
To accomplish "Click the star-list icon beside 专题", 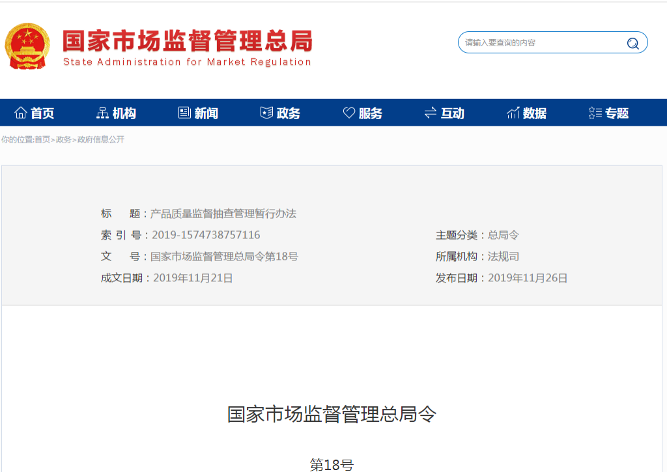I will point(595,113).
